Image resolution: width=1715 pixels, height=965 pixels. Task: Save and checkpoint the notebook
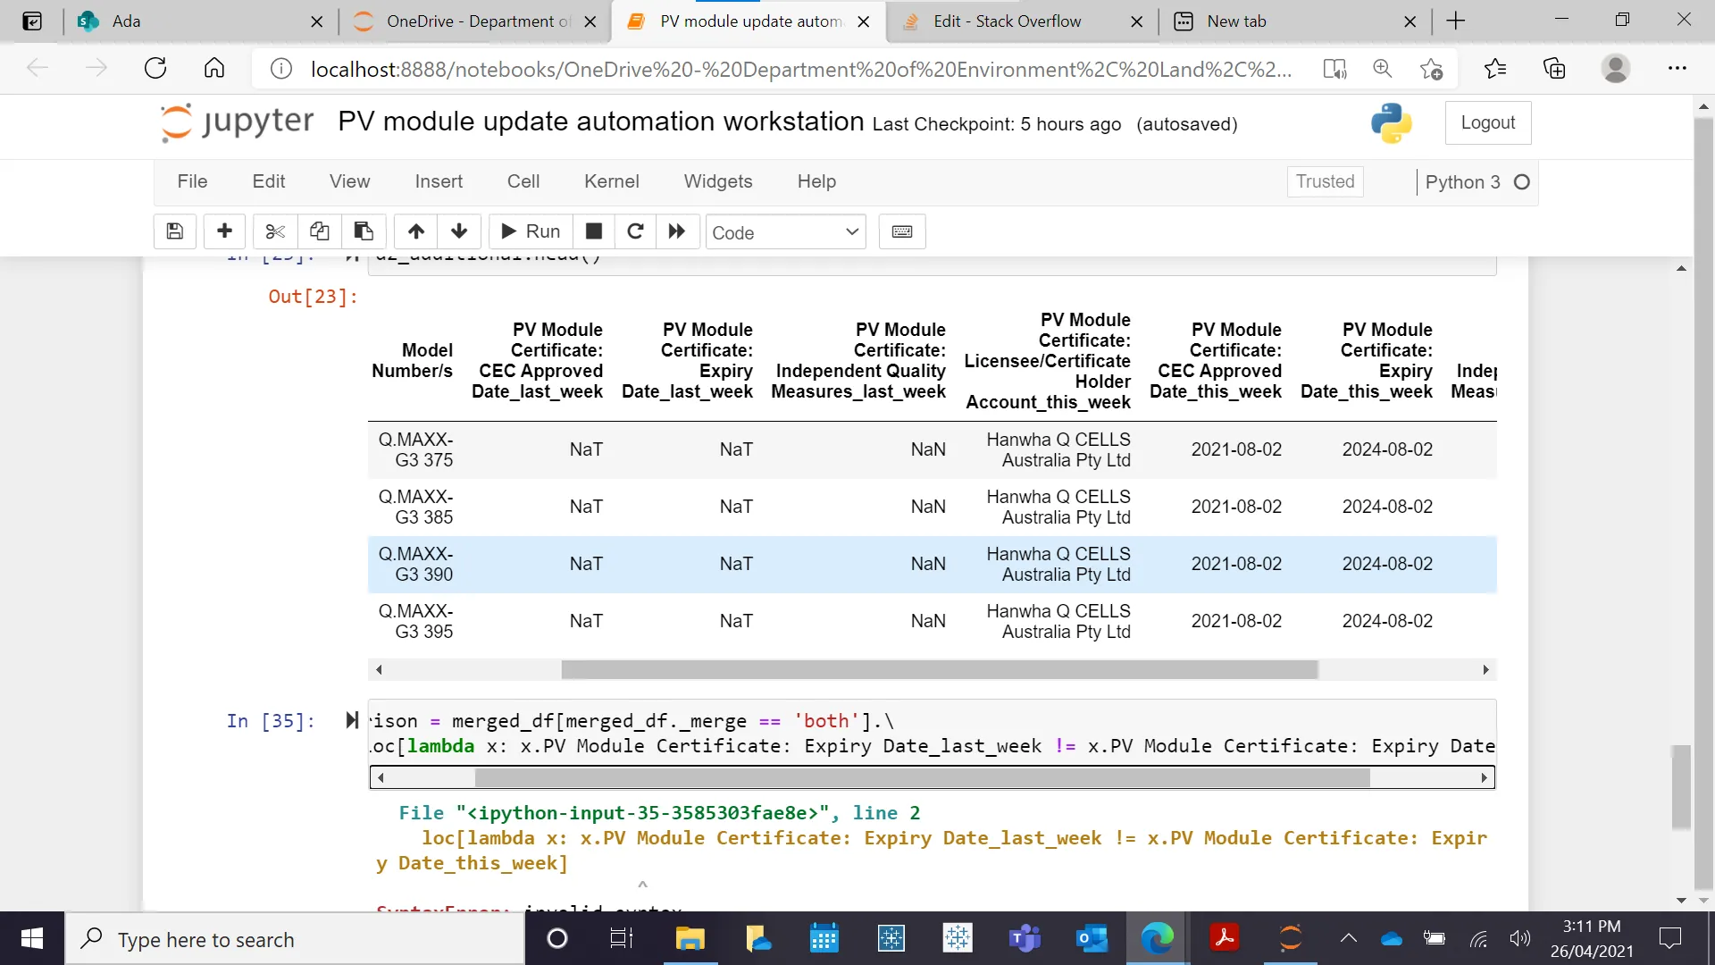click(x=175, y=231)
